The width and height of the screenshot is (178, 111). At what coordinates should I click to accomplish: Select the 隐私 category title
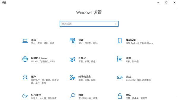tap(128, 95)
